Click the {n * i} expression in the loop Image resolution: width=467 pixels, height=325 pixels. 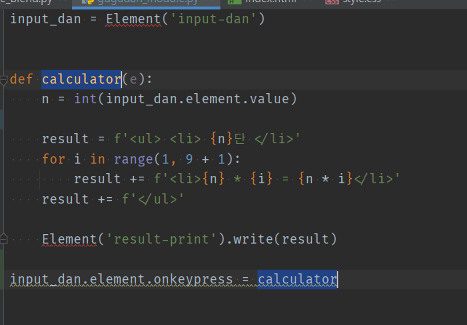[x=326, y=179]
